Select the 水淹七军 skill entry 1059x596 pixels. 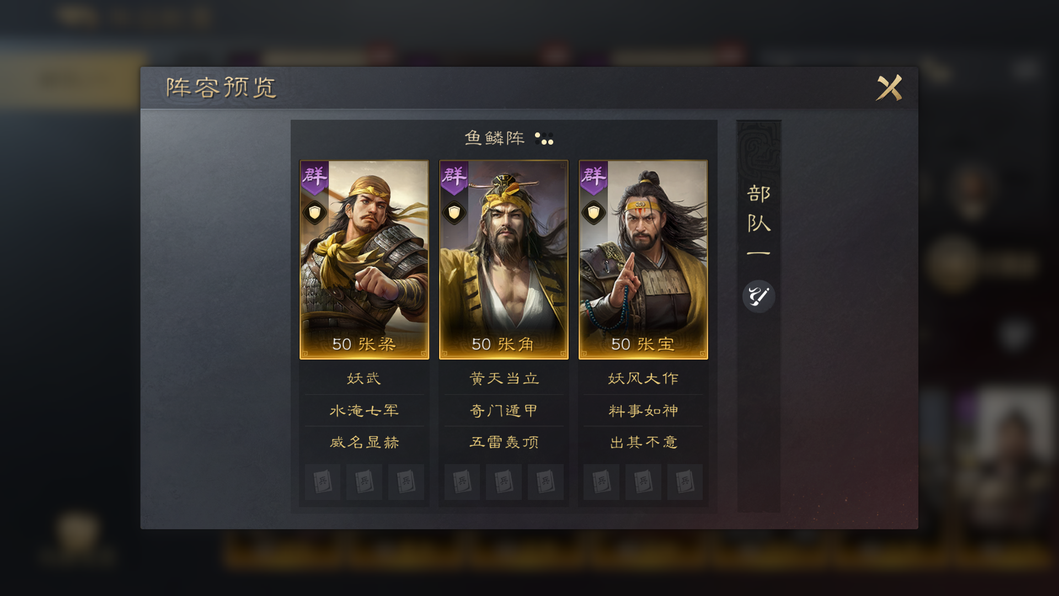tap(364, 411)
